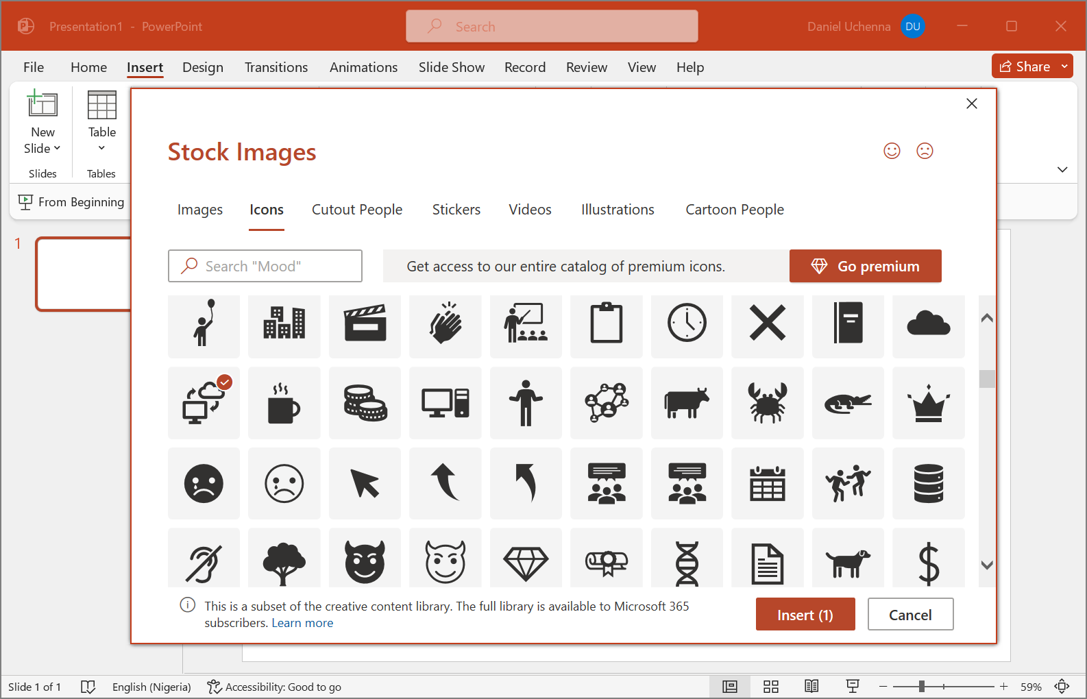Select the deciduous tree icon

[284, 558]
